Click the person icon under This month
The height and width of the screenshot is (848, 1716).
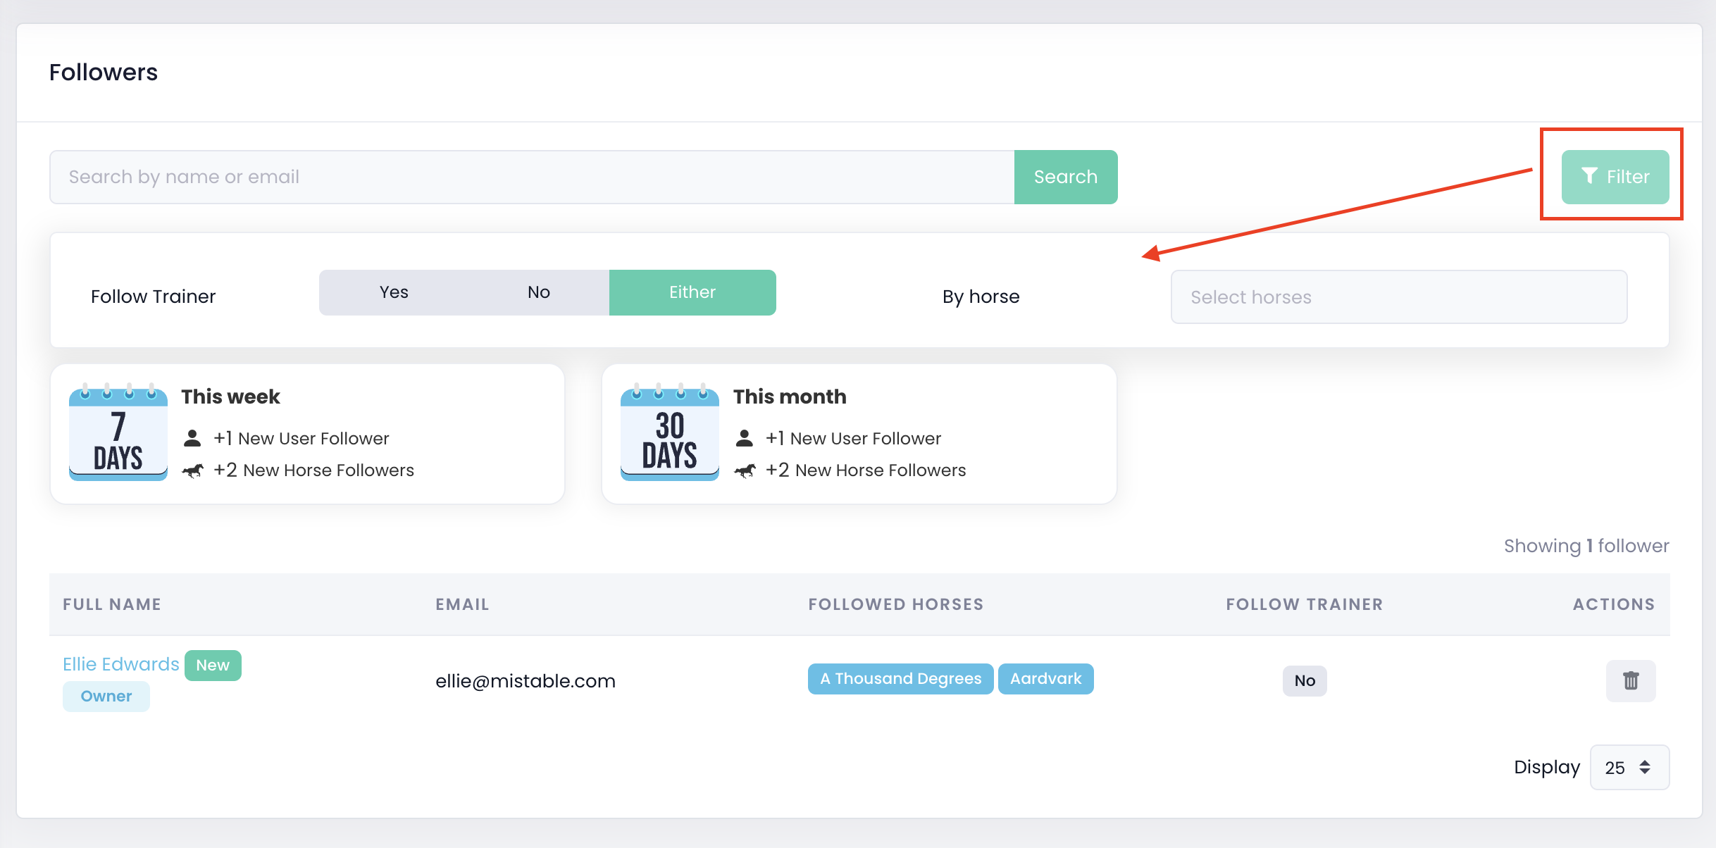745,439
